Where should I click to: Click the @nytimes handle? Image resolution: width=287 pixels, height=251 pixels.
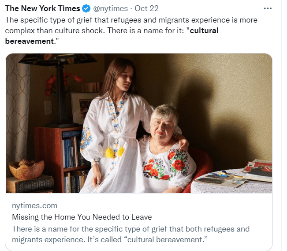coord(110,8)
